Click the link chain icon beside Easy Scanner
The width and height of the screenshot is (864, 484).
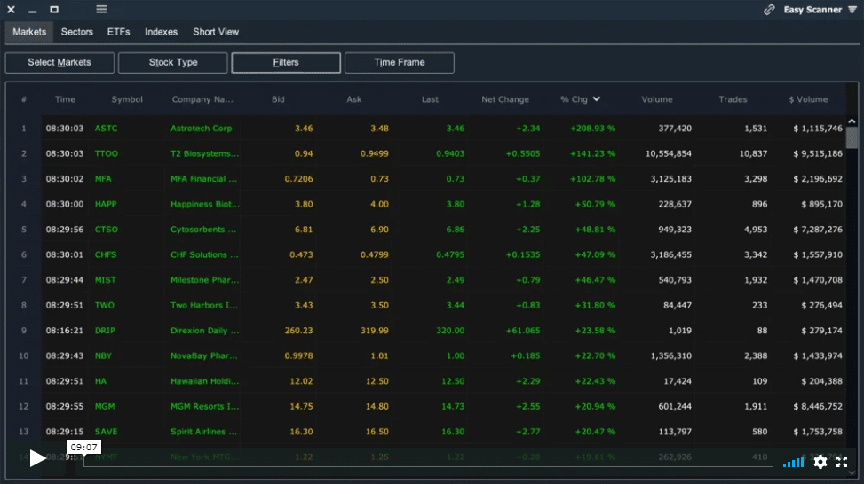coord(769,10)
